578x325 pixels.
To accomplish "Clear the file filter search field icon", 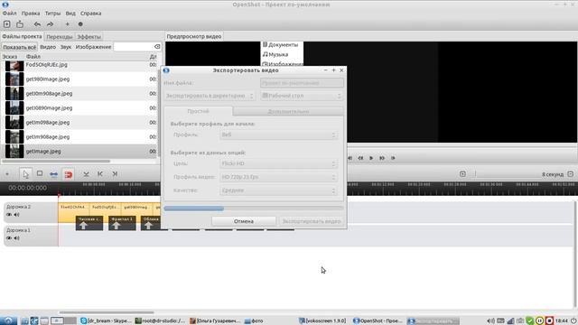I will pos(157,47).
